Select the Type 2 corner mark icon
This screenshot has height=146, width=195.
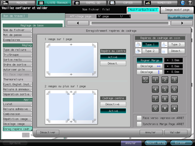[138, 51]
